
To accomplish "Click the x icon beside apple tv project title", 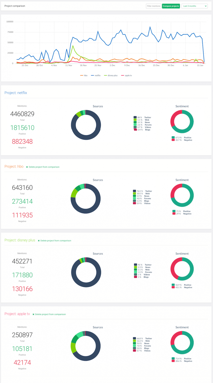I will click(33, 314).
